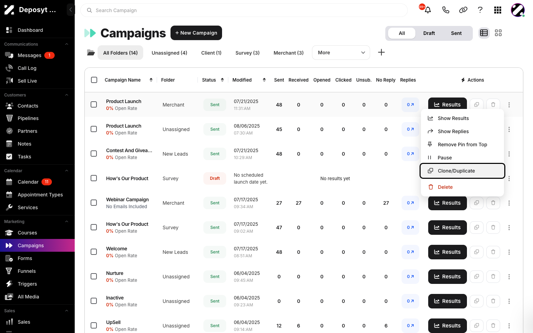
Task: Select Clone/Duplicate in the context menu
Action: [x=462, y=171]
